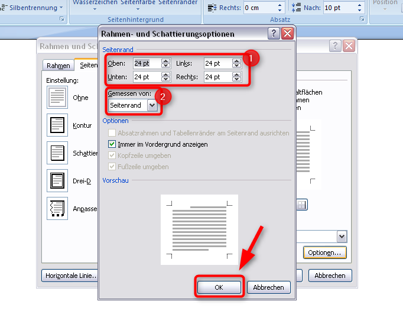
Task: Open the 'Gemessen von' Seitenrand dropdown
Action: click(x=152, y=105)
